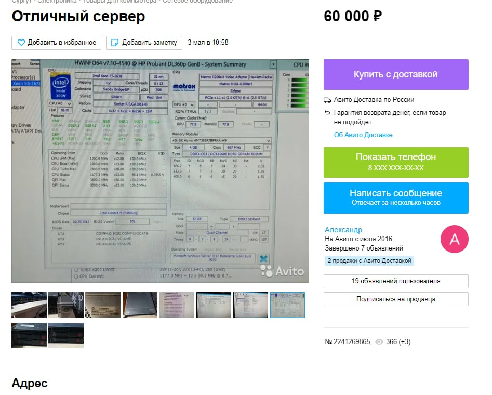Click the listing title Отличный сервер
The height and width of the screenshot is (395, 492).
[78, 16]
